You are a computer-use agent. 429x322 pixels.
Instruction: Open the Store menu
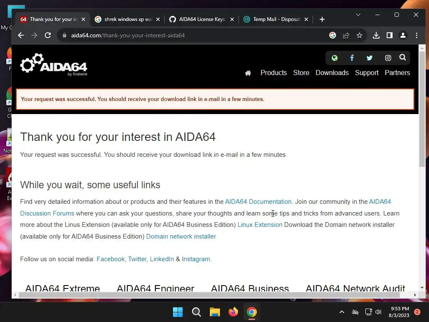coord(301,73)
